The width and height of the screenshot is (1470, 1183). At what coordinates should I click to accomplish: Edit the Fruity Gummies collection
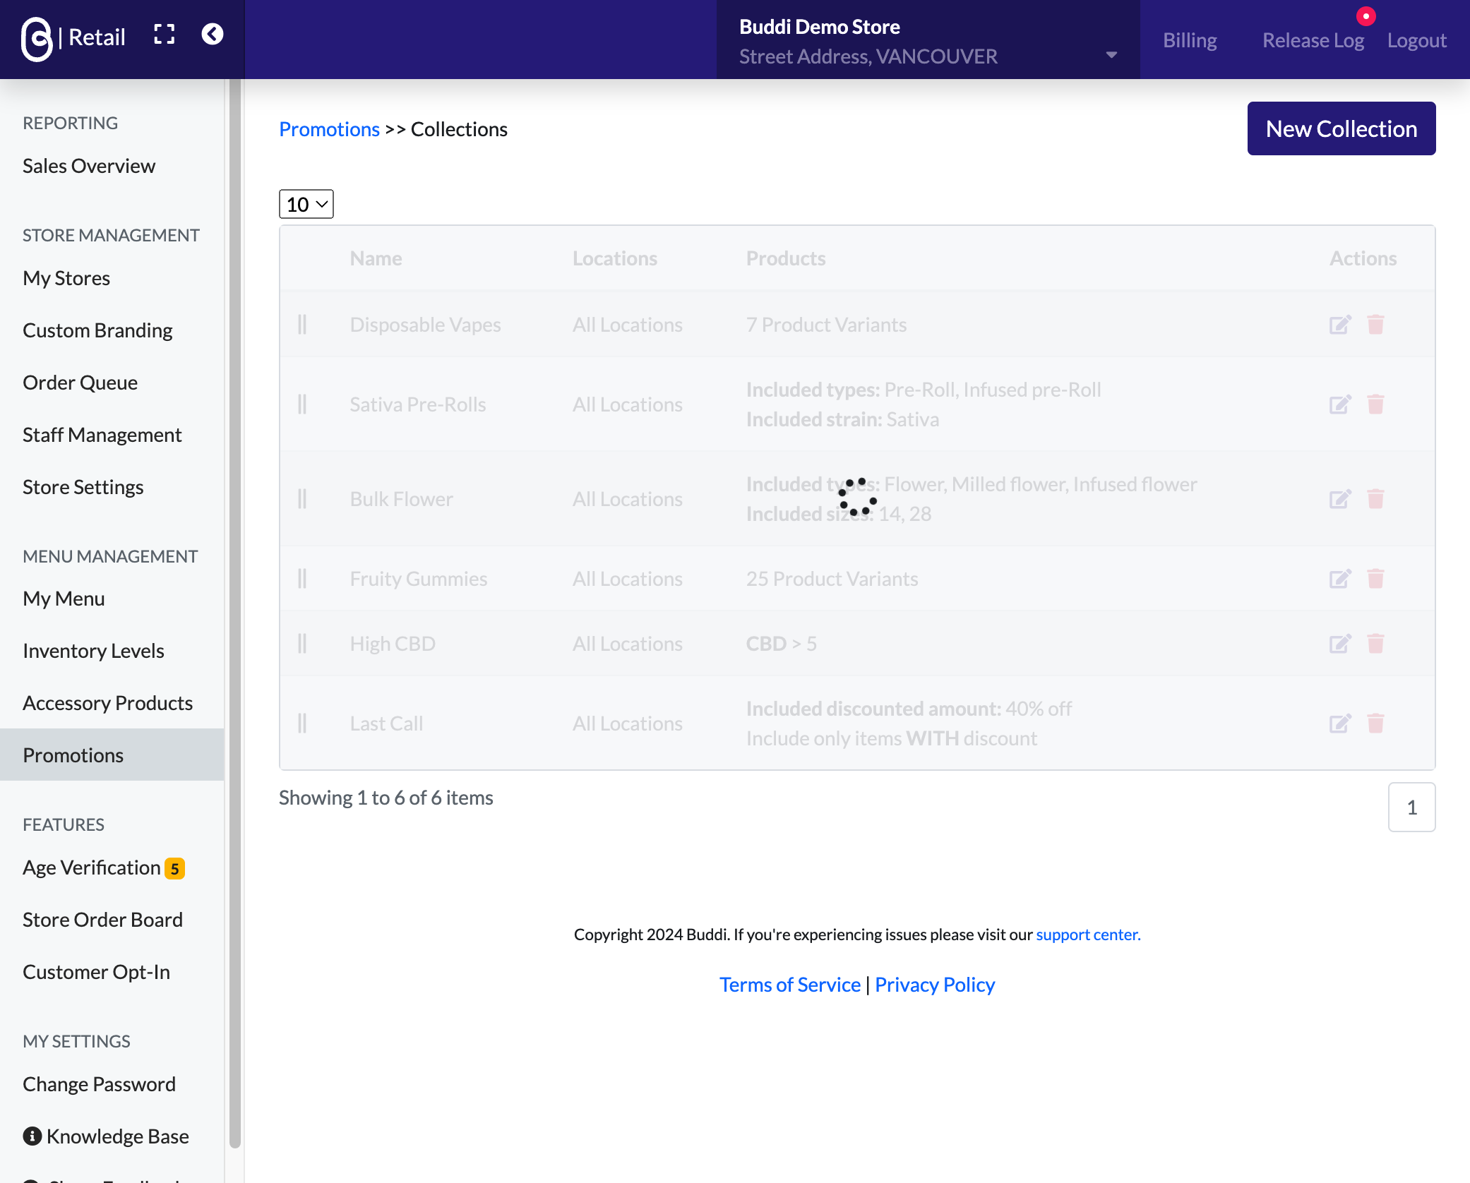1340,579
